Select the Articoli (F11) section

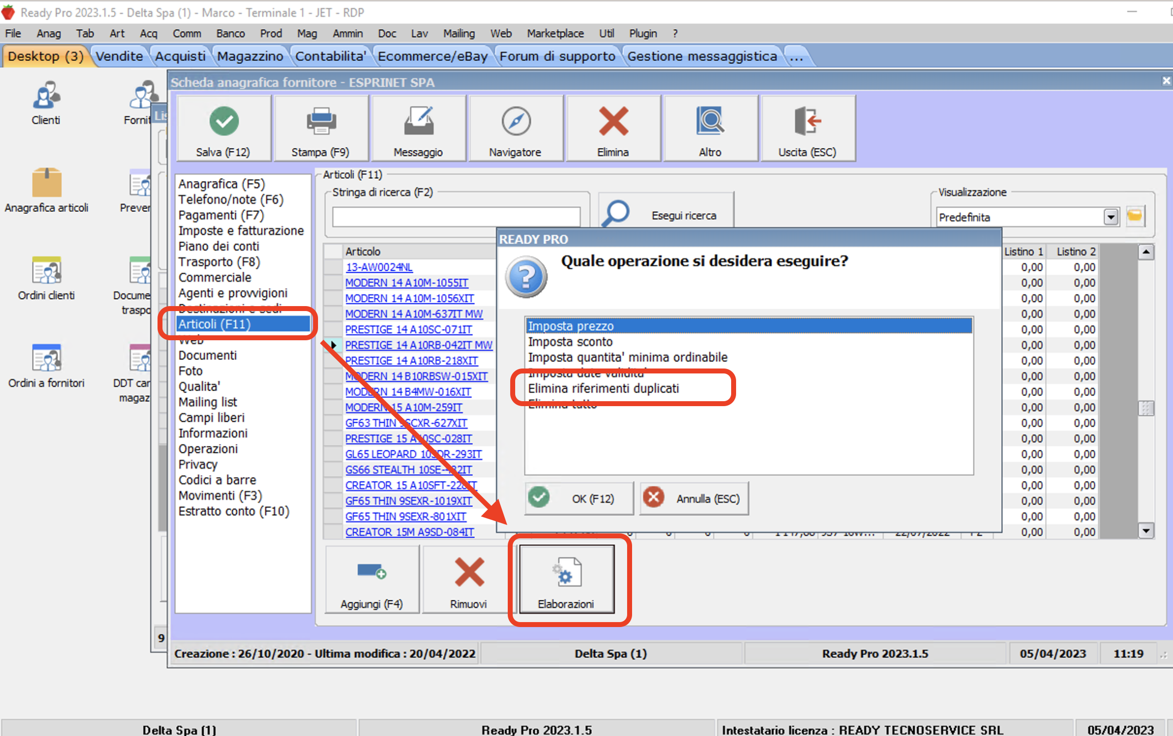point(243,324)
